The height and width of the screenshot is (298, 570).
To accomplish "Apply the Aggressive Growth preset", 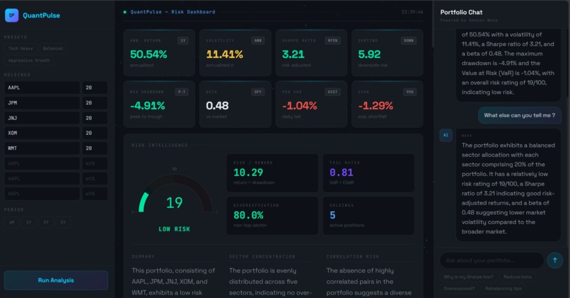I will tap(29, 60).
